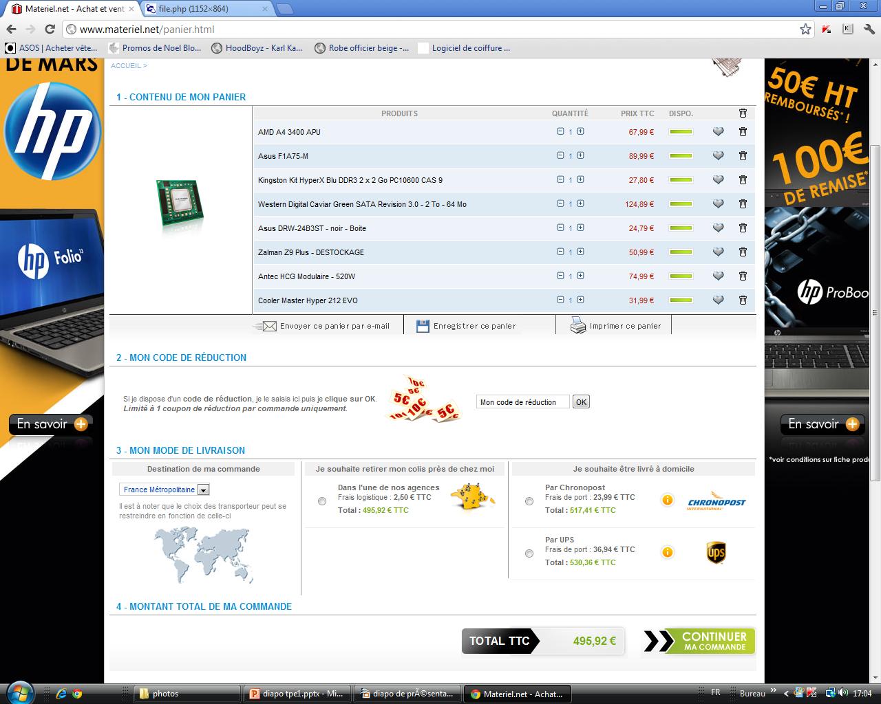Click the reduction code input field

(x=522, y=402)
